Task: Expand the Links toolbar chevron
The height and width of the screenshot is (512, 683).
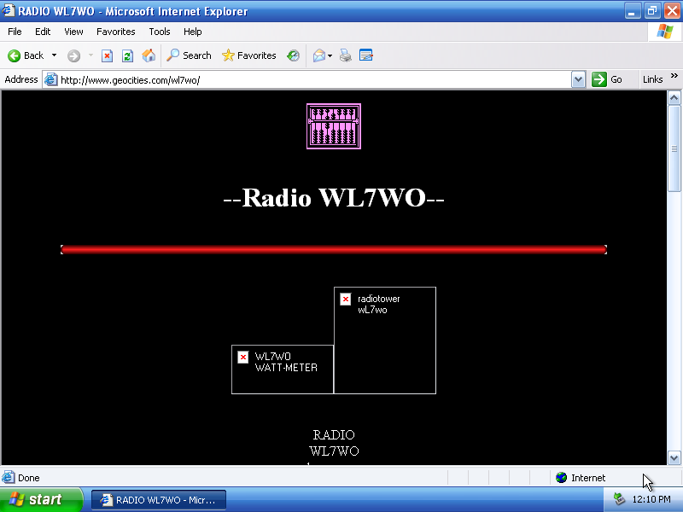Action: [x=674, y=76]
